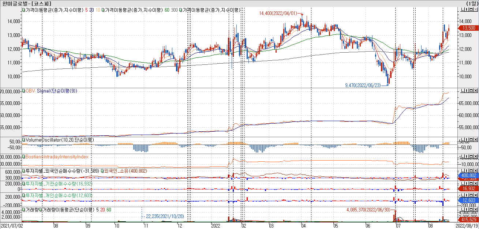Click the 2021/07/02 start date label
The width and height of the screenshot is (479, 229).
coord(12,226)
